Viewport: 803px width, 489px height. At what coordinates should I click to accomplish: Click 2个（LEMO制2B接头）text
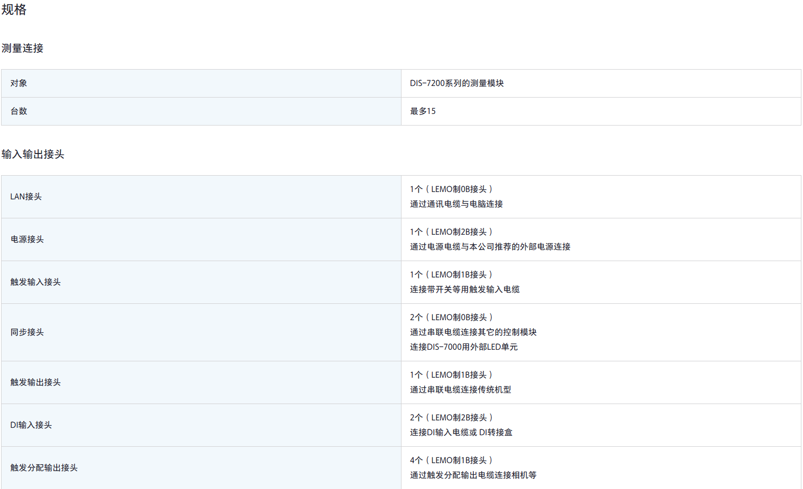(452, 418)
